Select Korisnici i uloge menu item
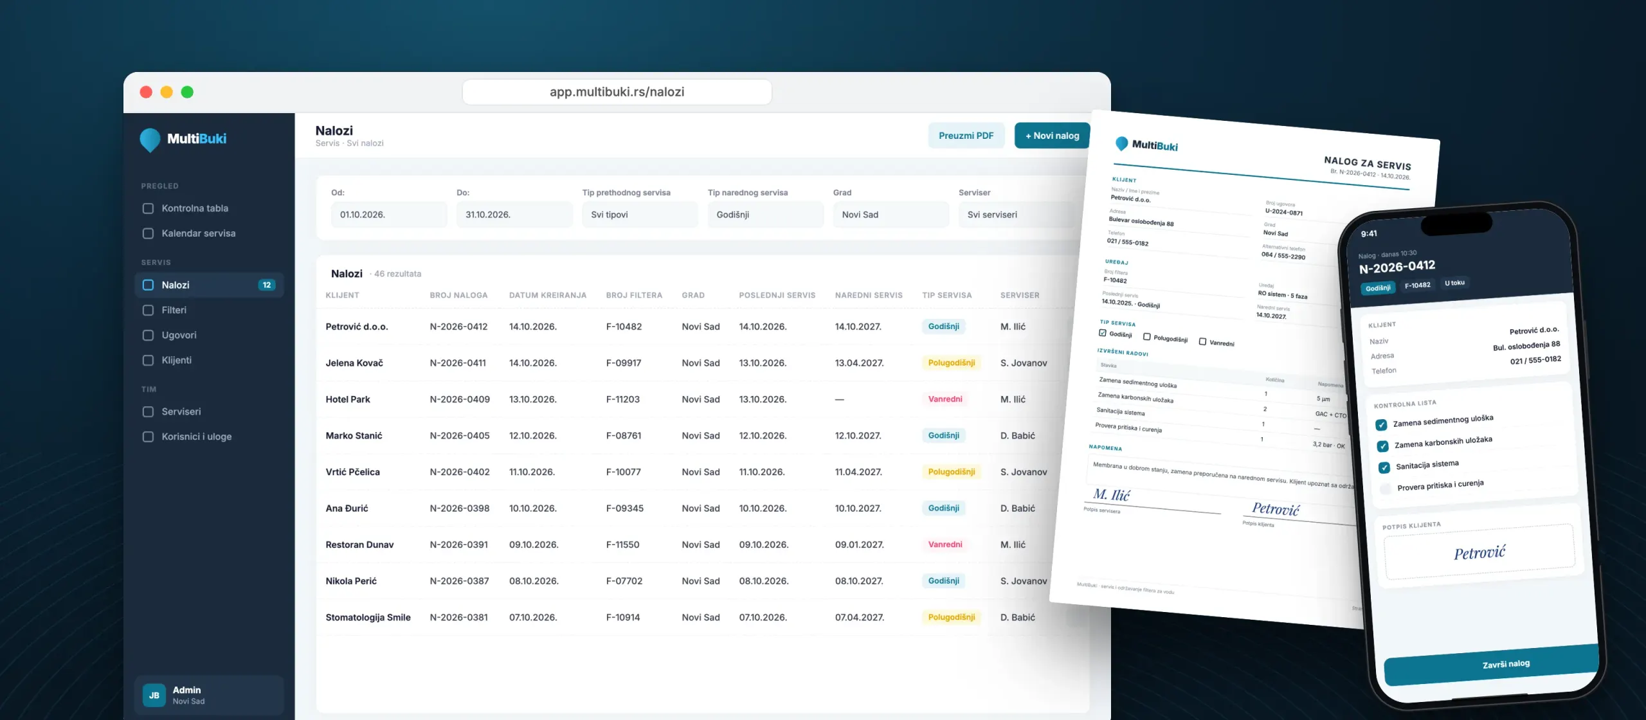This screenshot has height=720, width=1646. pyautogui.click(x=209, y=437)
